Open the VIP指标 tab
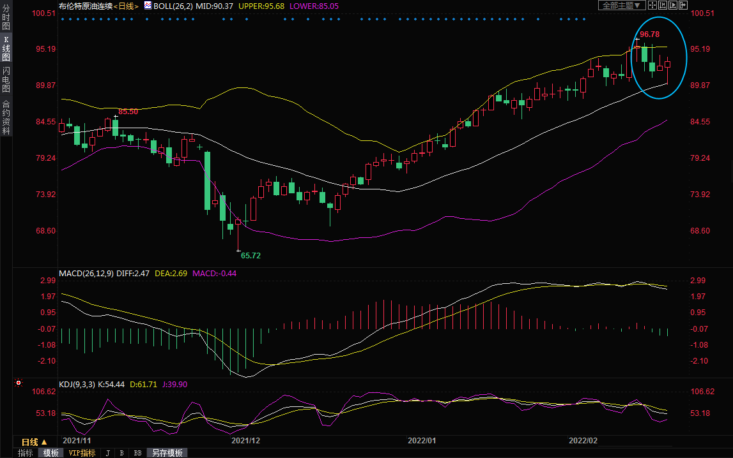733x458 pixels. 82,453
